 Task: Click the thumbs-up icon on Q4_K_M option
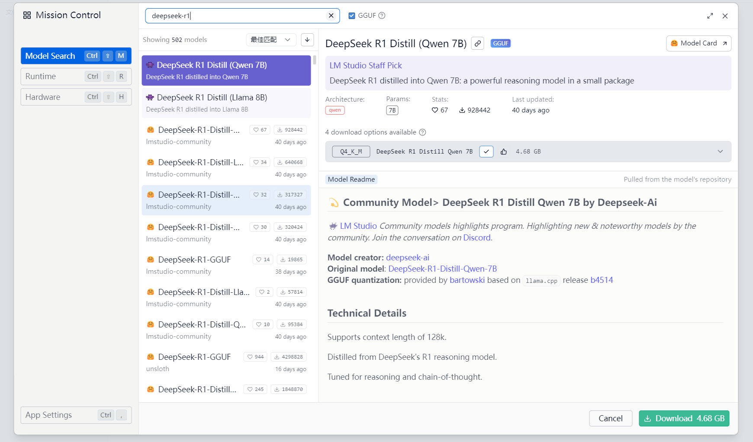click(504, 152)
